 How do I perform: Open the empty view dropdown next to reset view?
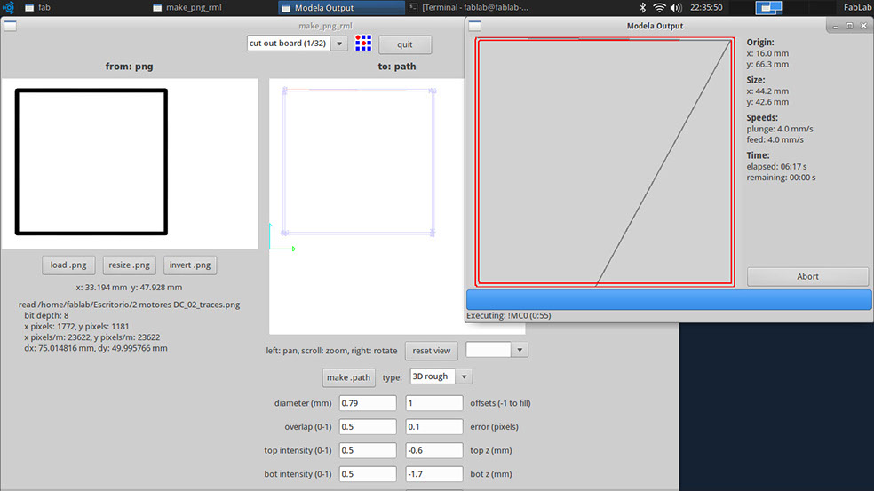[497, 350]
